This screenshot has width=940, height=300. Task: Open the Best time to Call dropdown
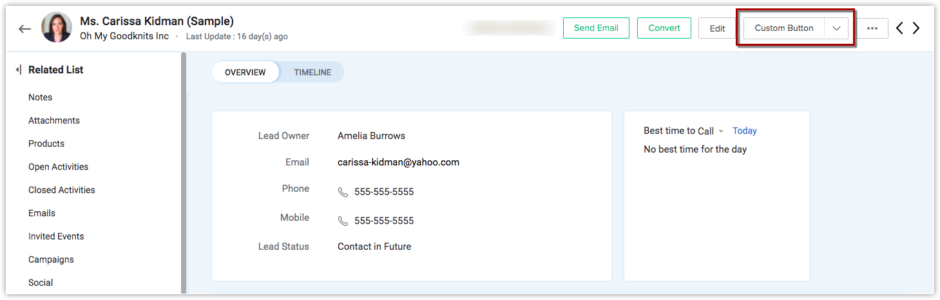click(721, 131)
